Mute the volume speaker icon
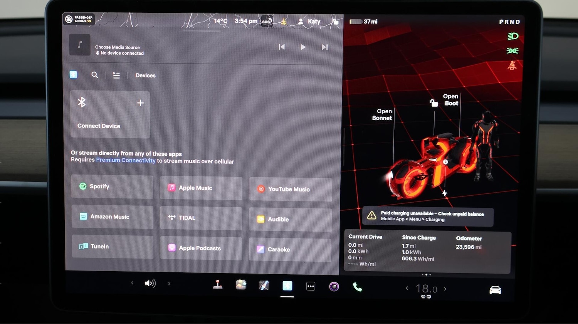The width and height of the screenshot is (578, 324). tap(150, 283)
